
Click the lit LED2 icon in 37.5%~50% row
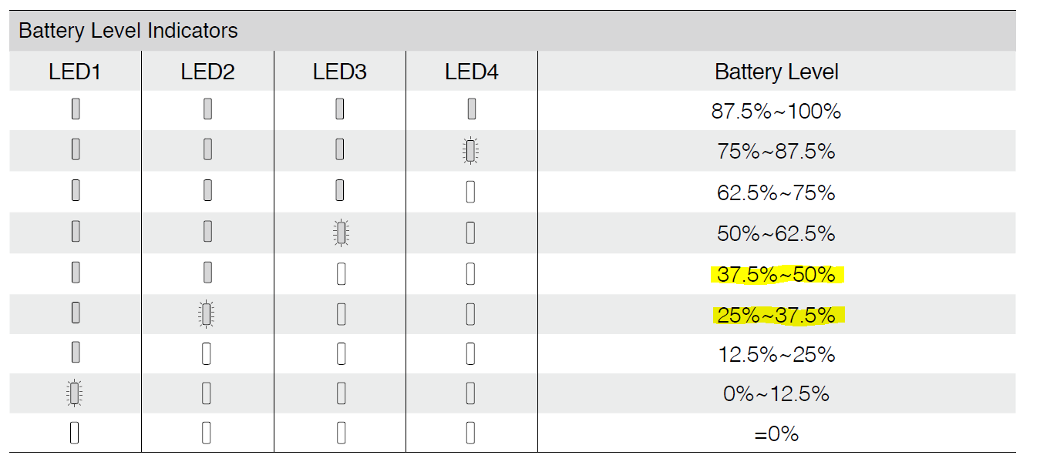click(x=207, y=273)
